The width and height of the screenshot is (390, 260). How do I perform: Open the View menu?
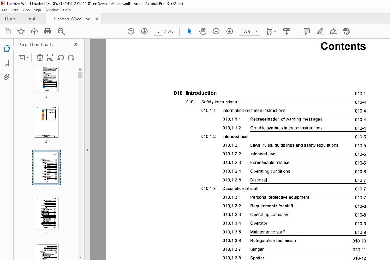point(26,10)
